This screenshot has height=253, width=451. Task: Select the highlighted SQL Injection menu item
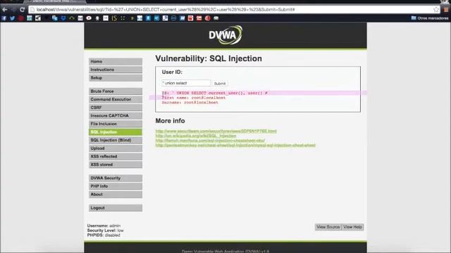(116, 132)
